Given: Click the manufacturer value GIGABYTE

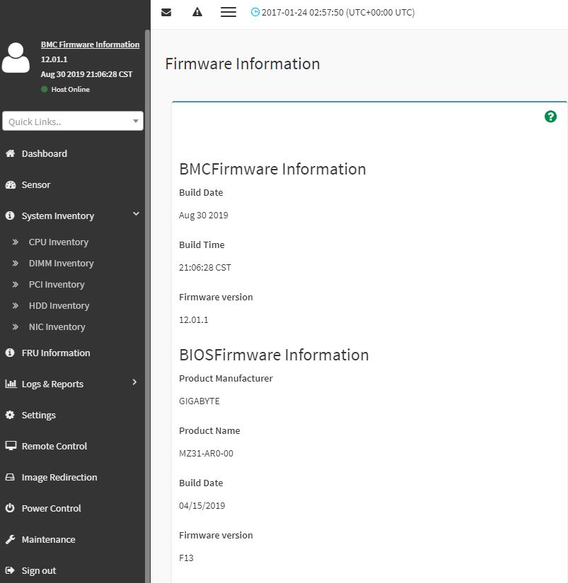Looking at the screenshot, I should tap(199, 401).
